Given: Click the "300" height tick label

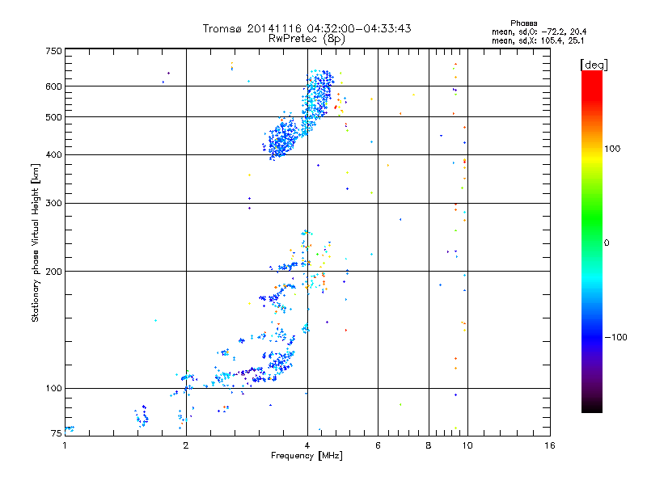Looking at the screenshot, I should [x=53, y=204].
